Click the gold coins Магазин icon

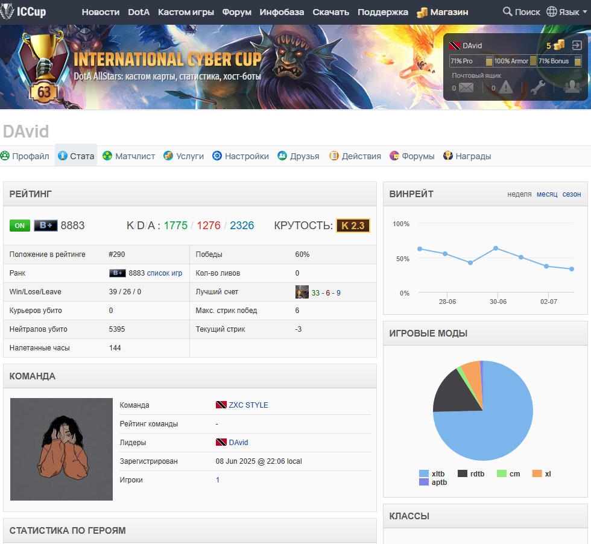coord(422,13)
